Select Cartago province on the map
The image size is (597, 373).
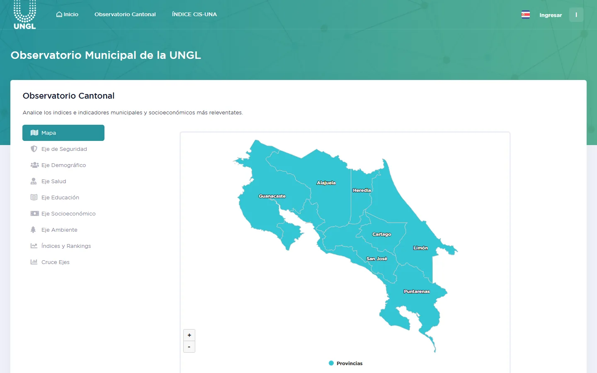tap(381, 234)
